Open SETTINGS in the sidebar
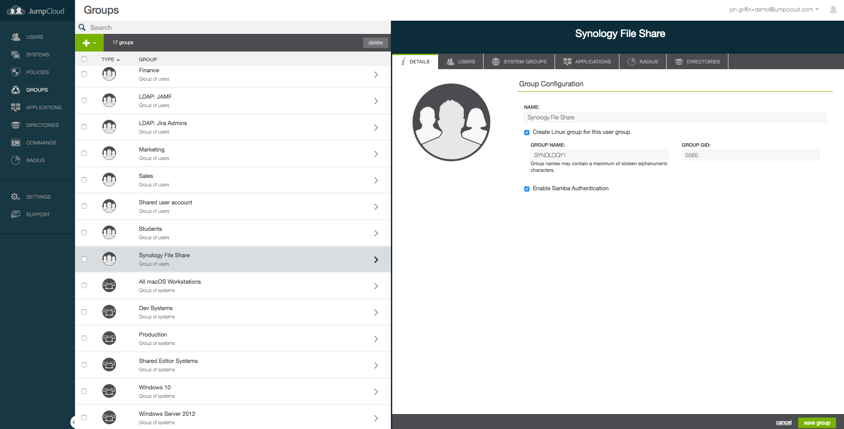 tap(38, 197)
